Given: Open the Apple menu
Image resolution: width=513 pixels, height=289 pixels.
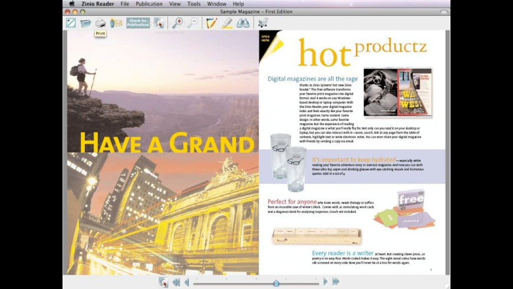Looking at the screenshot, I should coord(72,4).
